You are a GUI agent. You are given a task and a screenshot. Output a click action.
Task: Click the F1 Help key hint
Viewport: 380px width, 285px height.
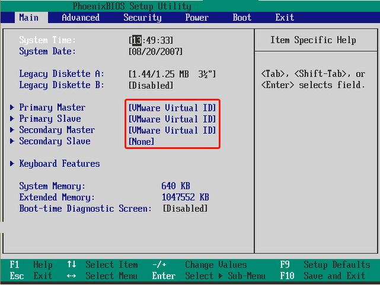pos(31,265)
